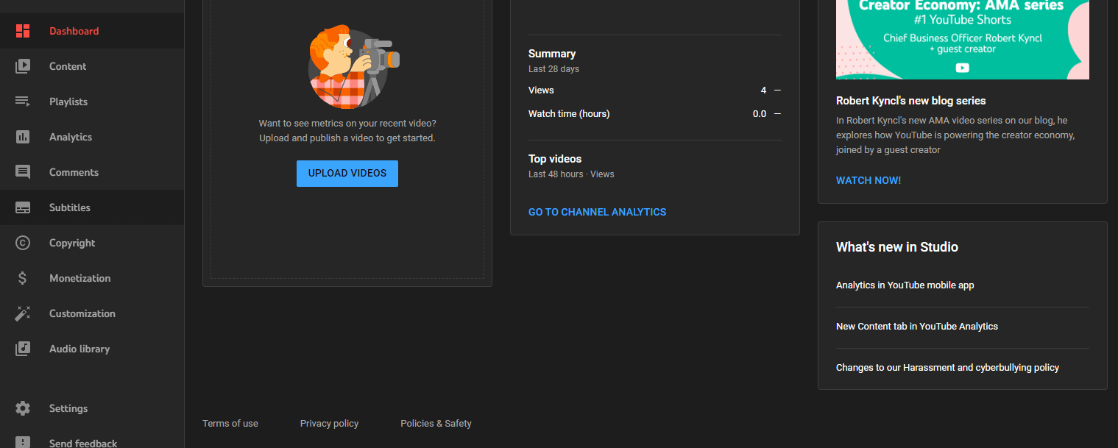1118x448 pixels.
Task: Click 'Want to see metrics' prompt text
Action: coord(347,131)
